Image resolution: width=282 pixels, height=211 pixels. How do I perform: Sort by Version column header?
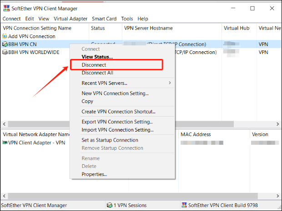coord(260,134)
